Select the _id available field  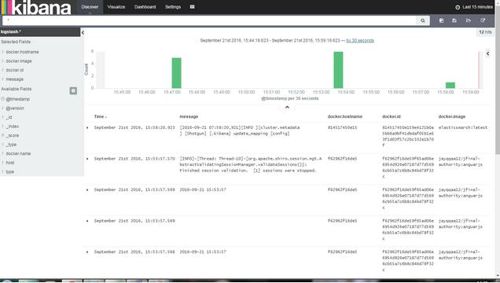point(9,117)
